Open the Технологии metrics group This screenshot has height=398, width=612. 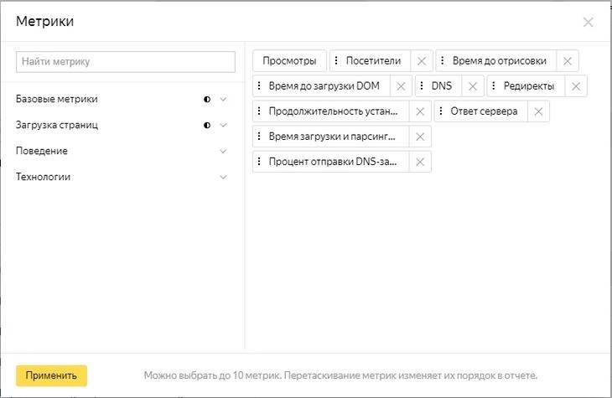[x=223, y=177]
